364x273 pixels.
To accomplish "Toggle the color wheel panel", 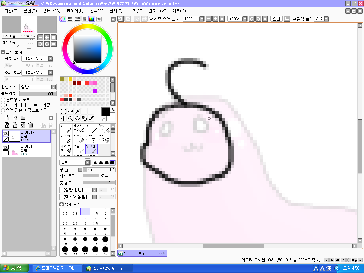I will coord(63,19).
